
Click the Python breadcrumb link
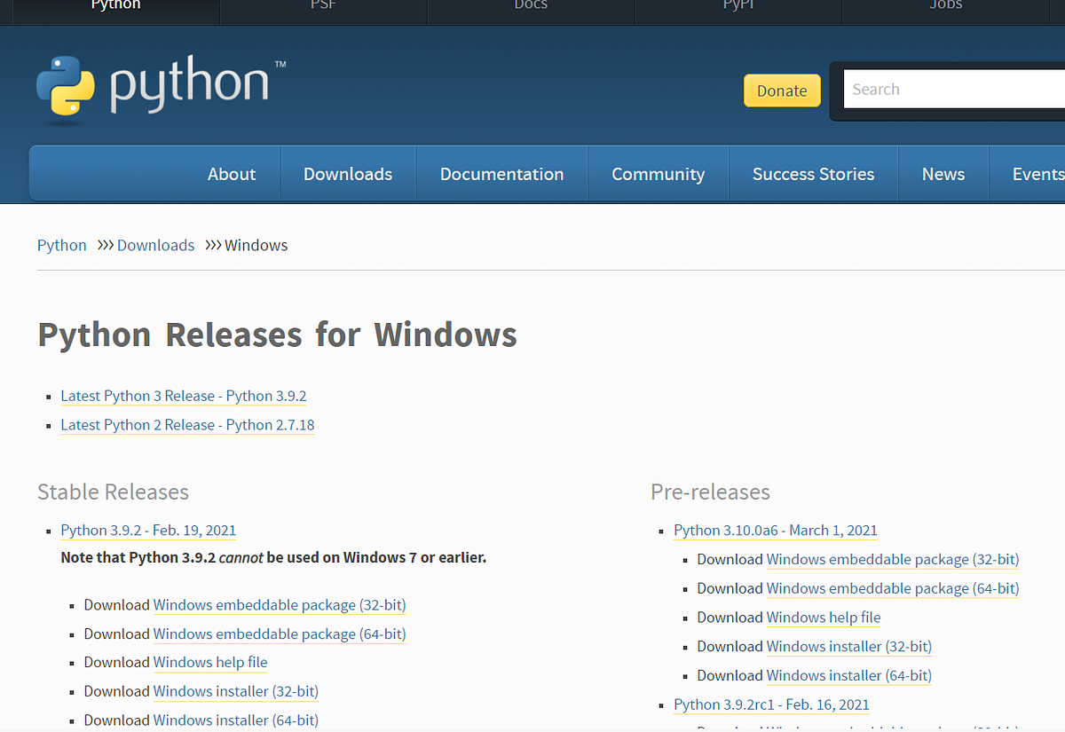click(x=61, y=245)
